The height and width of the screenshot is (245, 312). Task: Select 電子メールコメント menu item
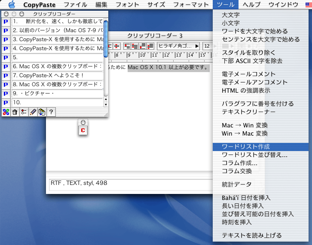[x=261, y=74]
